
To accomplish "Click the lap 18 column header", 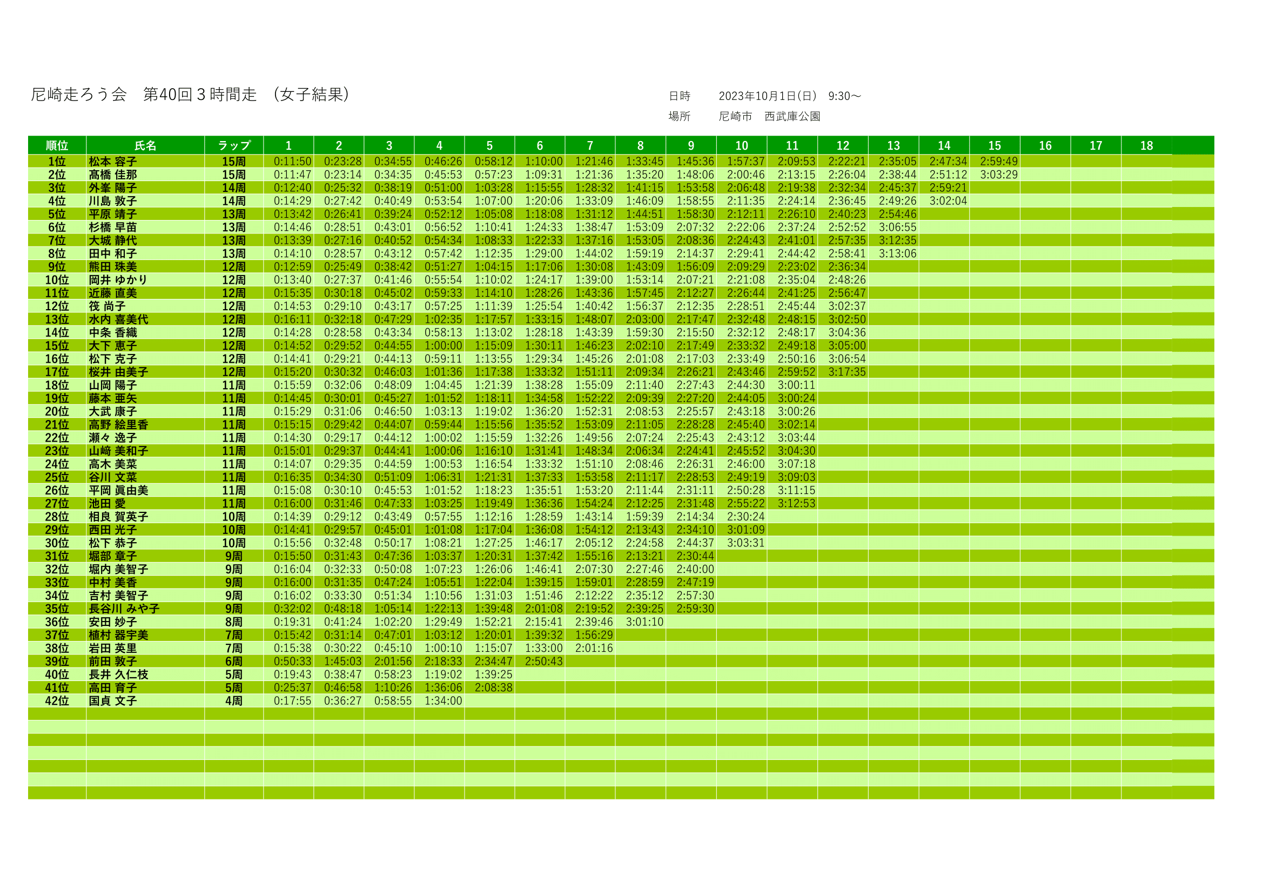I will [x=1146, y=145].
